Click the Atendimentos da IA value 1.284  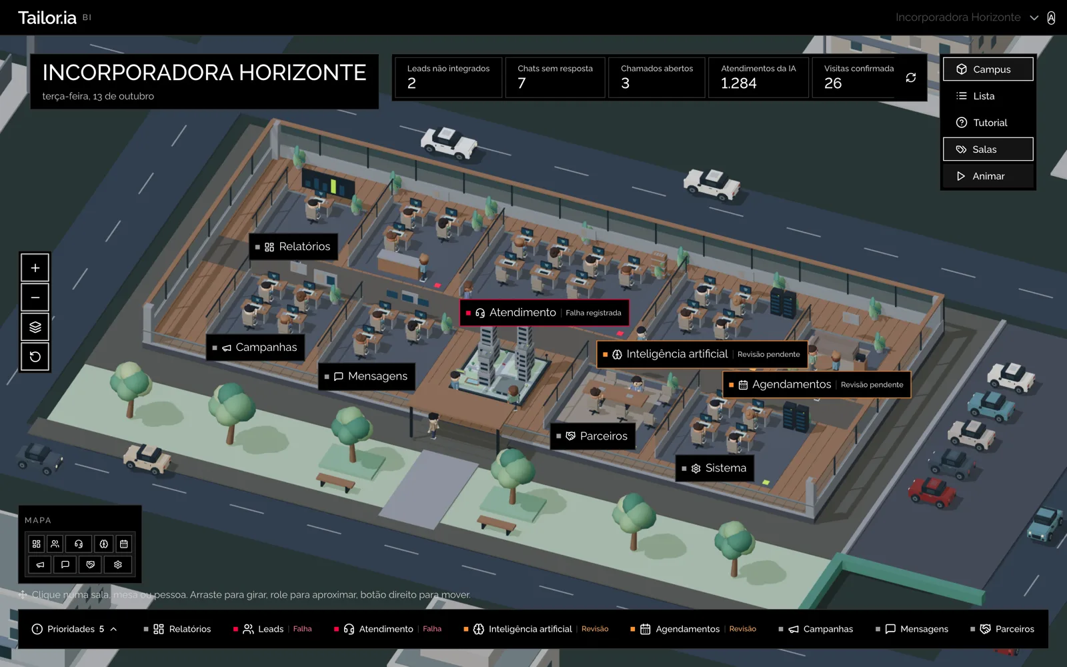[x=739, y=83]
